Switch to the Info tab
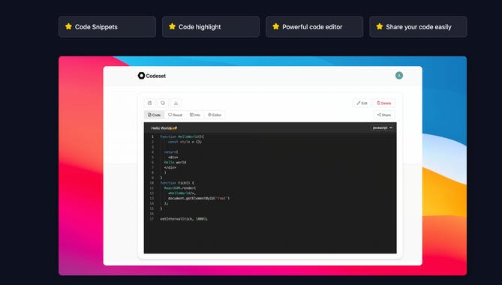 195,115
